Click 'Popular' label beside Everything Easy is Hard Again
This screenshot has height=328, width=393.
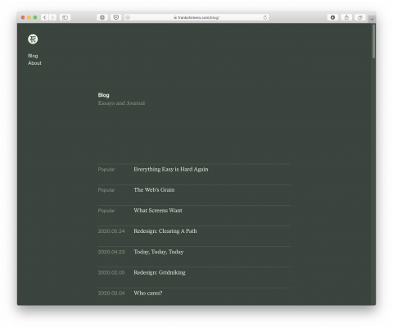coord(106,170)
